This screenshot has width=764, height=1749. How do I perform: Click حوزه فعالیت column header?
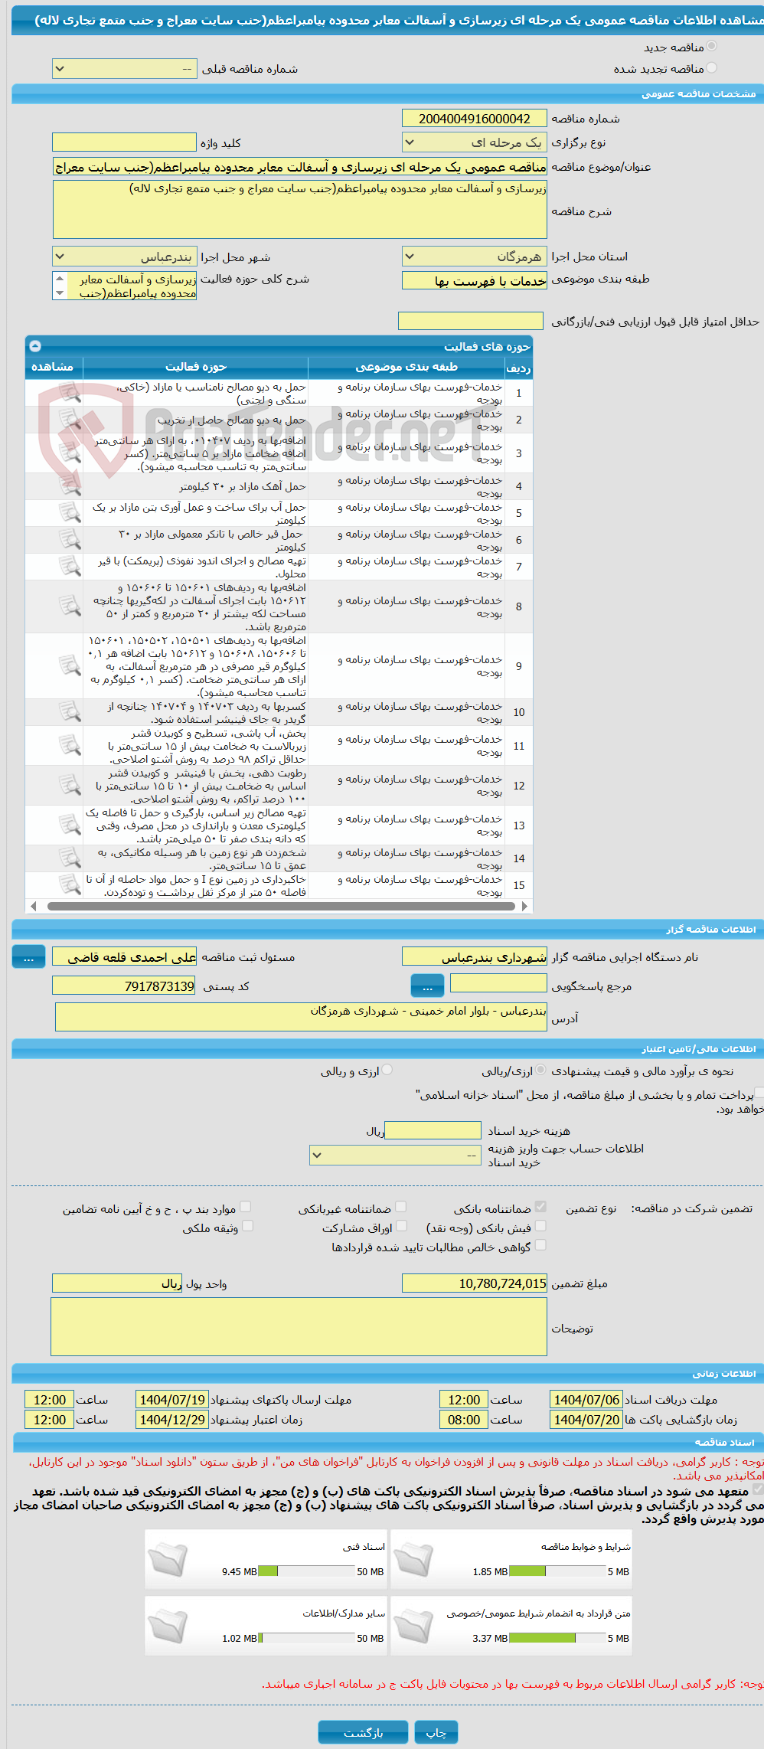pyautogui.click(x=196, y=368)
